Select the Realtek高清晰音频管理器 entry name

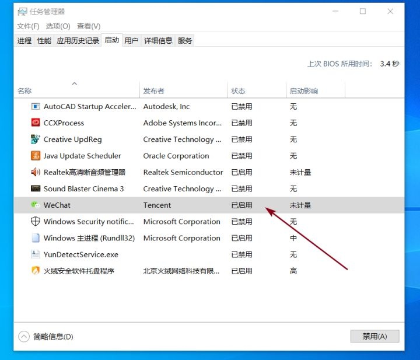[x=85, y=172]
